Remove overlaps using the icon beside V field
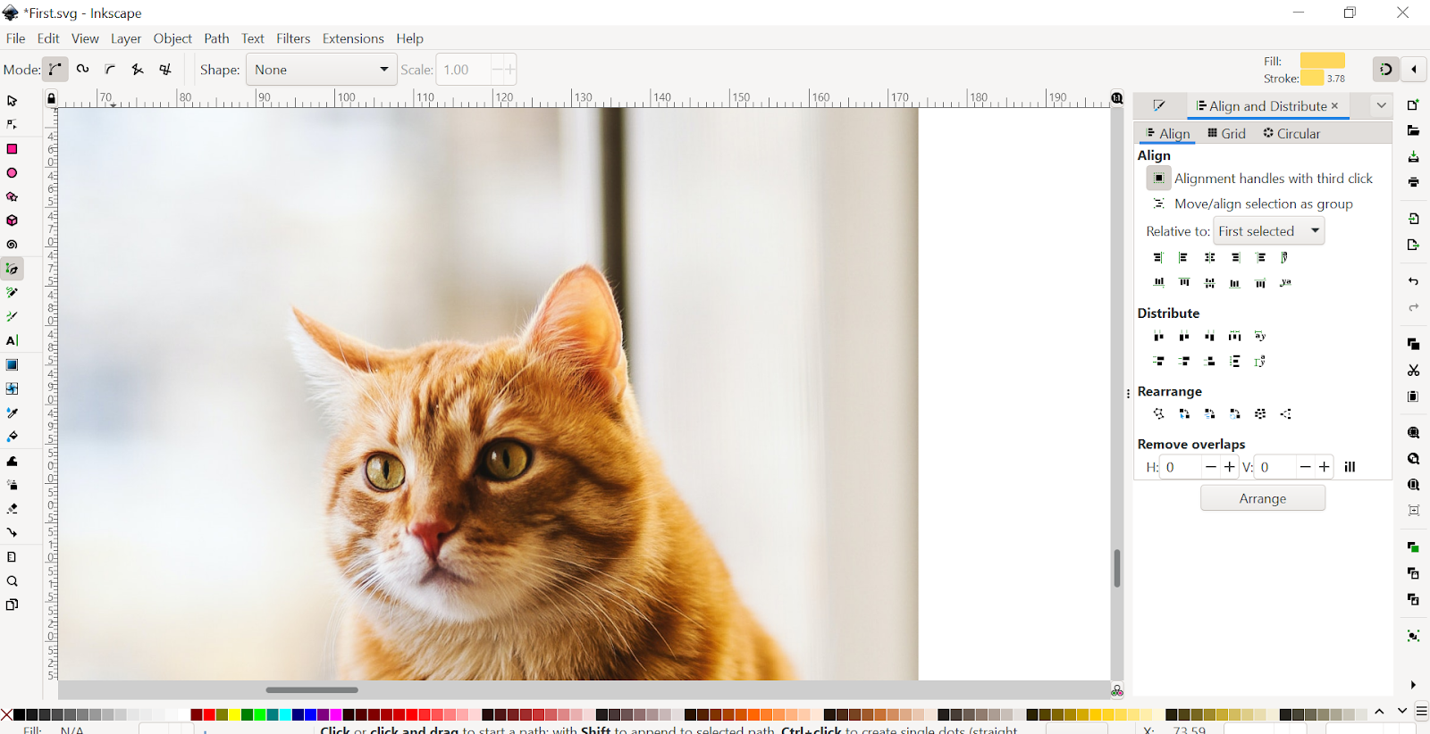The image size is (1430, 734). 1350,467
